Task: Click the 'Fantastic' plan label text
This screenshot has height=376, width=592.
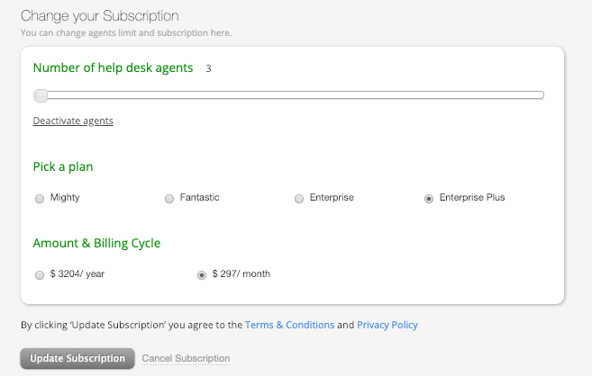Action: pos(199,198)
